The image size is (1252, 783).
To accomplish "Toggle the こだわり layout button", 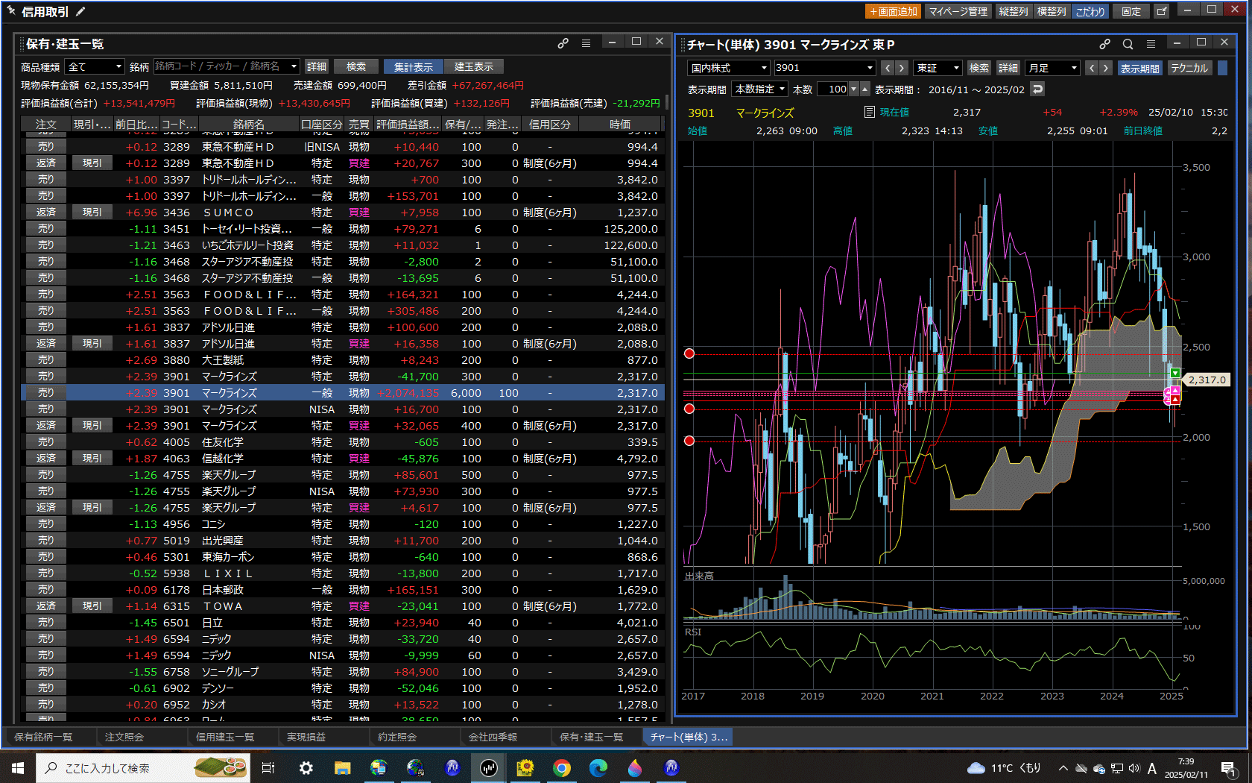I will pos(1090,11).
